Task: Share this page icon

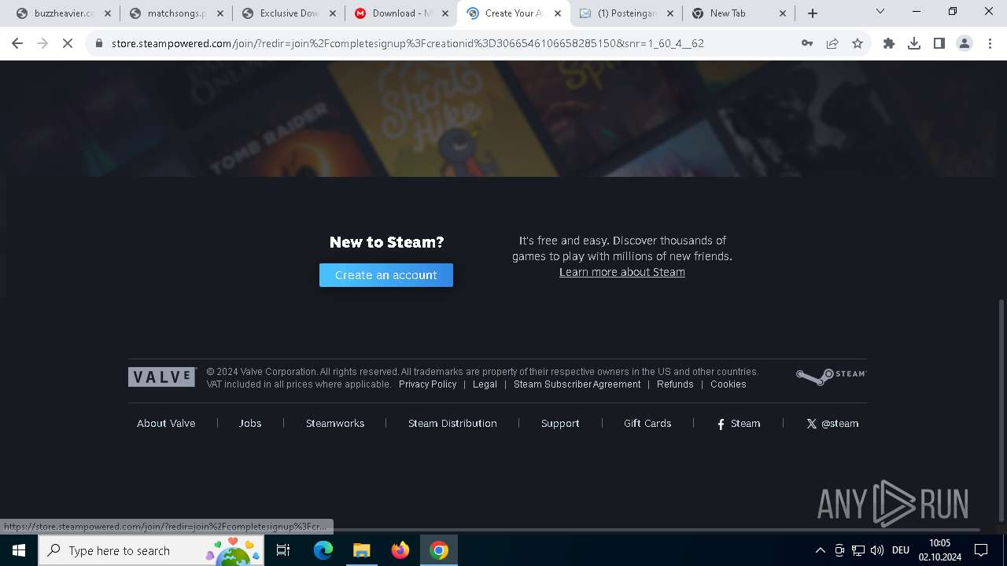Action: (x=832, y=43)
